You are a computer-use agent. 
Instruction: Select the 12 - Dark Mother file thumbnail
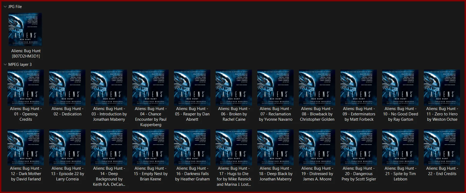[x=26, y=147]
